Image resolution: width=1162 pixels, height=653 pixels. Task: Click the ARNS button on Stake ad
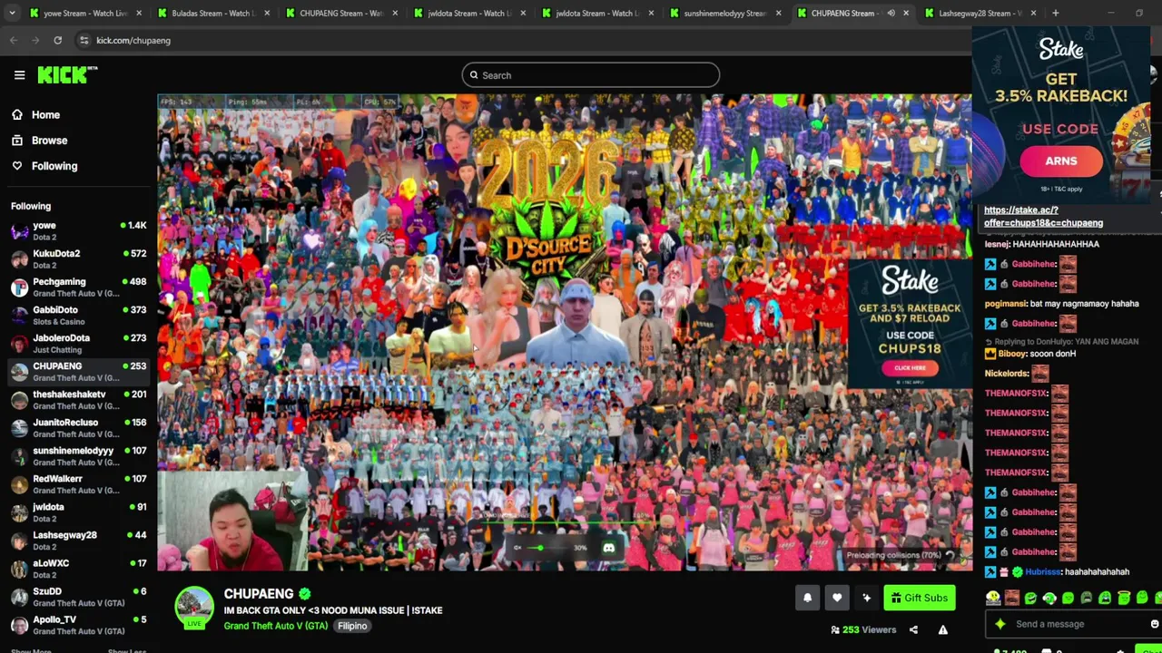click(x=1060, y=161)
